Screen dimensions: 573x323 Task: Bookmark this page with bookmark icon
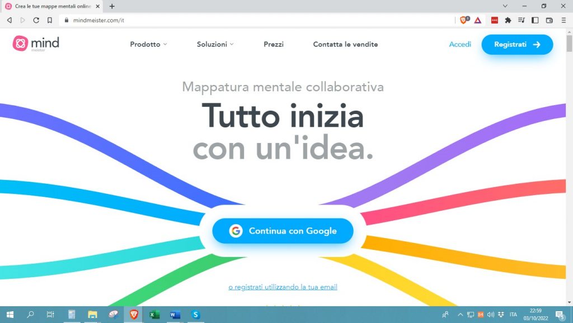point(50,20)
